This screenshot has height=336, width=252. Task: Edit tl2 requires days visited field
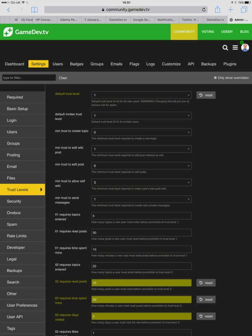point(141,316)
